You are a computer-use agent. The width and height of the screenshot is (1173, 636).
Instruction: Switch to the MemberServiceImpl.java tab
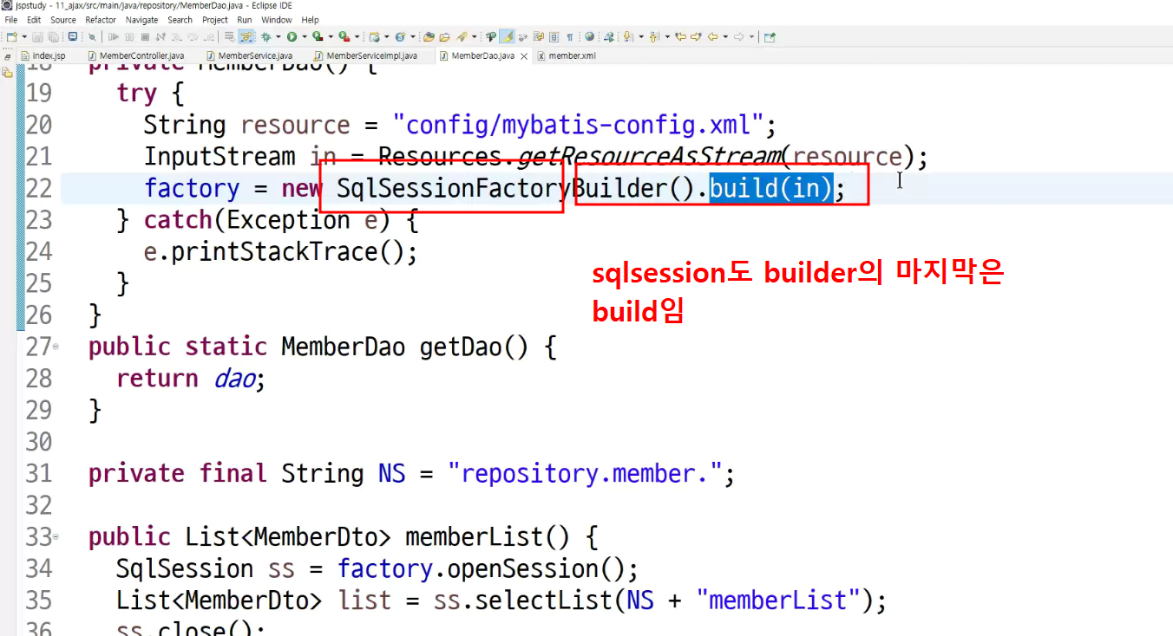pyautogui.click(x=365, y=55)
